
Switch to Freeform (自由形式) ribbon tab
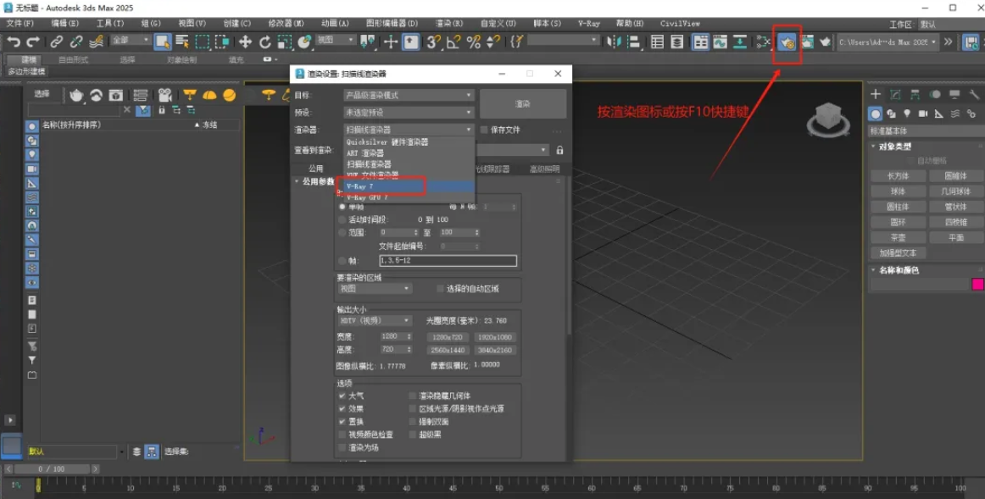point(74,59)
